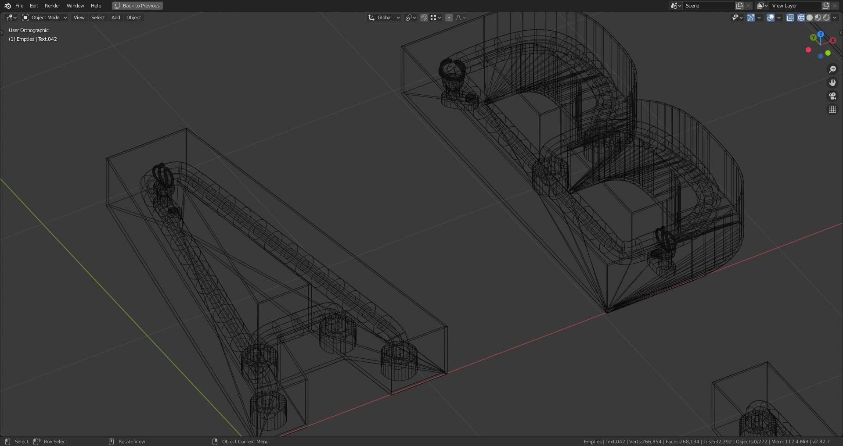Open the Render menu
The width and height of the screenshot is (843, 446).
[52, 6]
